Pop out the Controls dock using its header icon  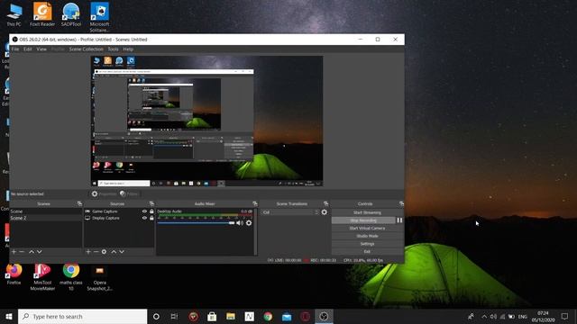pos(401,203)
